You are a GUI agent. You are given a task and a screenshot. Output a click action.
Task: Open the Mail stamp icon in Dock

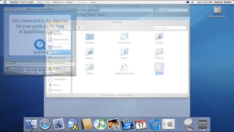click(x=58, y=124)
